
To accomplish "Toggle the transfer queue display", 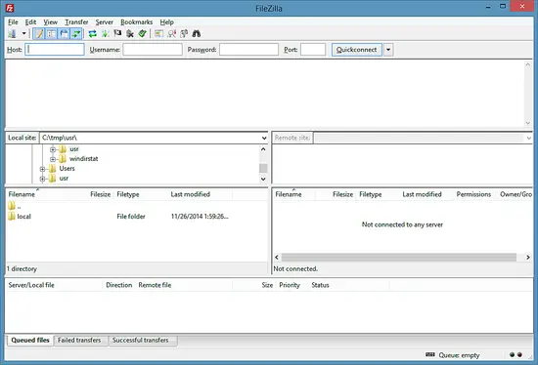I will pos(76,33).
